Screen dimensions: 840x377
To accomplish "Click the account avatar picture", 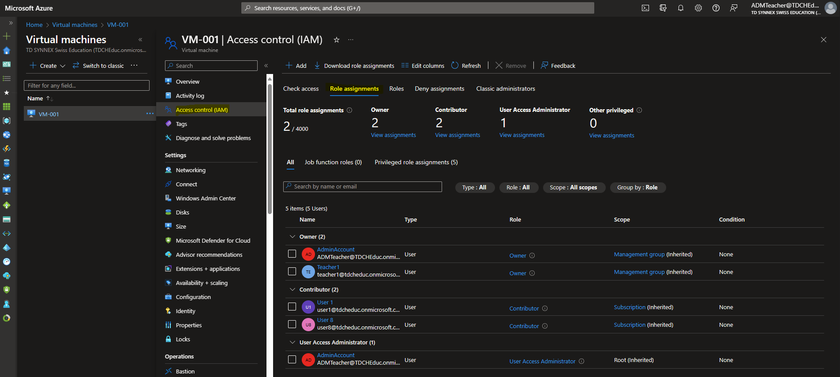I will point(831,8).
